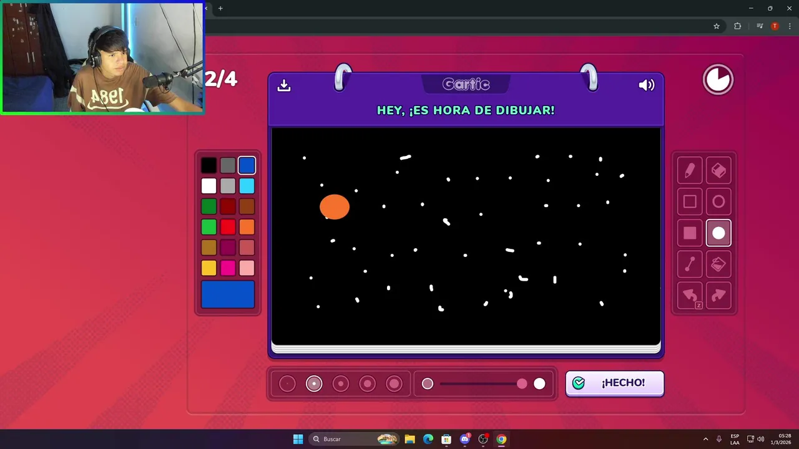The width and height of the screenshot is (799, 449).
Task: Pick the black color swatch
Action: click(x=209, y=165)
